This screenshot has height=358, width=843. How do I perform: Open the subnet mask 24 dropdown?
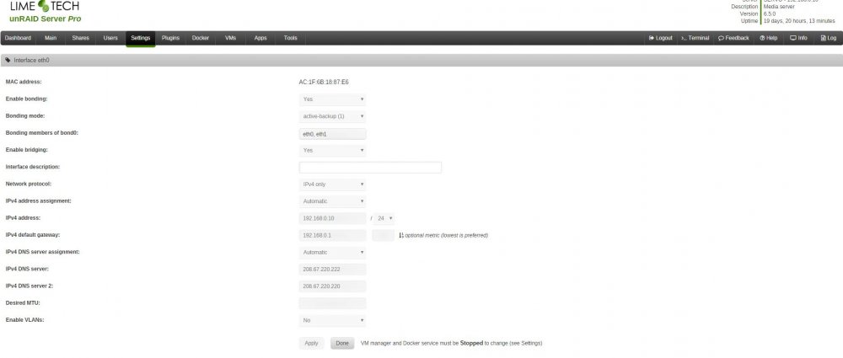pyautogui.click(x=384, y=218)
